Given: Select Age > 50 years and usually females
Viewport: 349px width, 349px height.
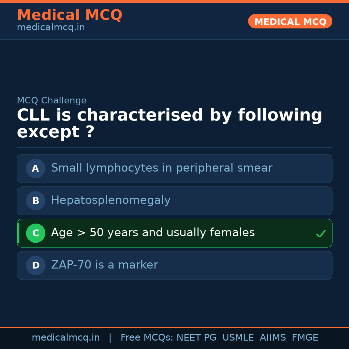Looking at the screenshot, I should (x=153, y=233).
